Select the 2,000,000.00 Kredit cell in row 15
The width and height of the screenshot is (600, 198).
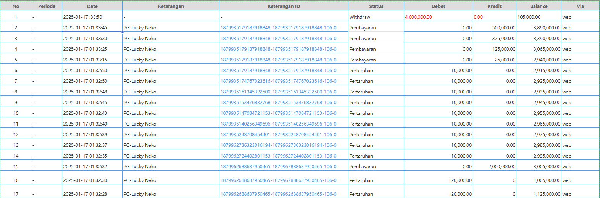(502, 167)
